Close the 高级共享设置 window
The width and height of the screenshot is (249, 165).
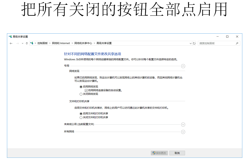click(237, 37)
